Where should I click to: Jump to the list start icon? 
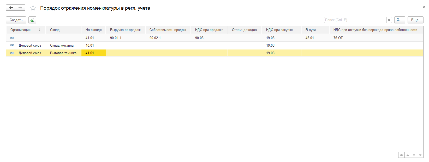(401, 155)
